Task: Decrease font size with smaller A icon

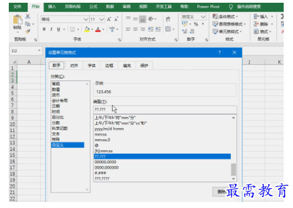Action: click(116, 19)
